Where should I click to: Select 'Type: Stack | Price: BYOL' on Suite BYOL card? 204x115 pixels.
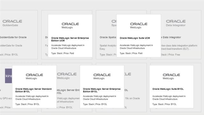pos(164,104)
